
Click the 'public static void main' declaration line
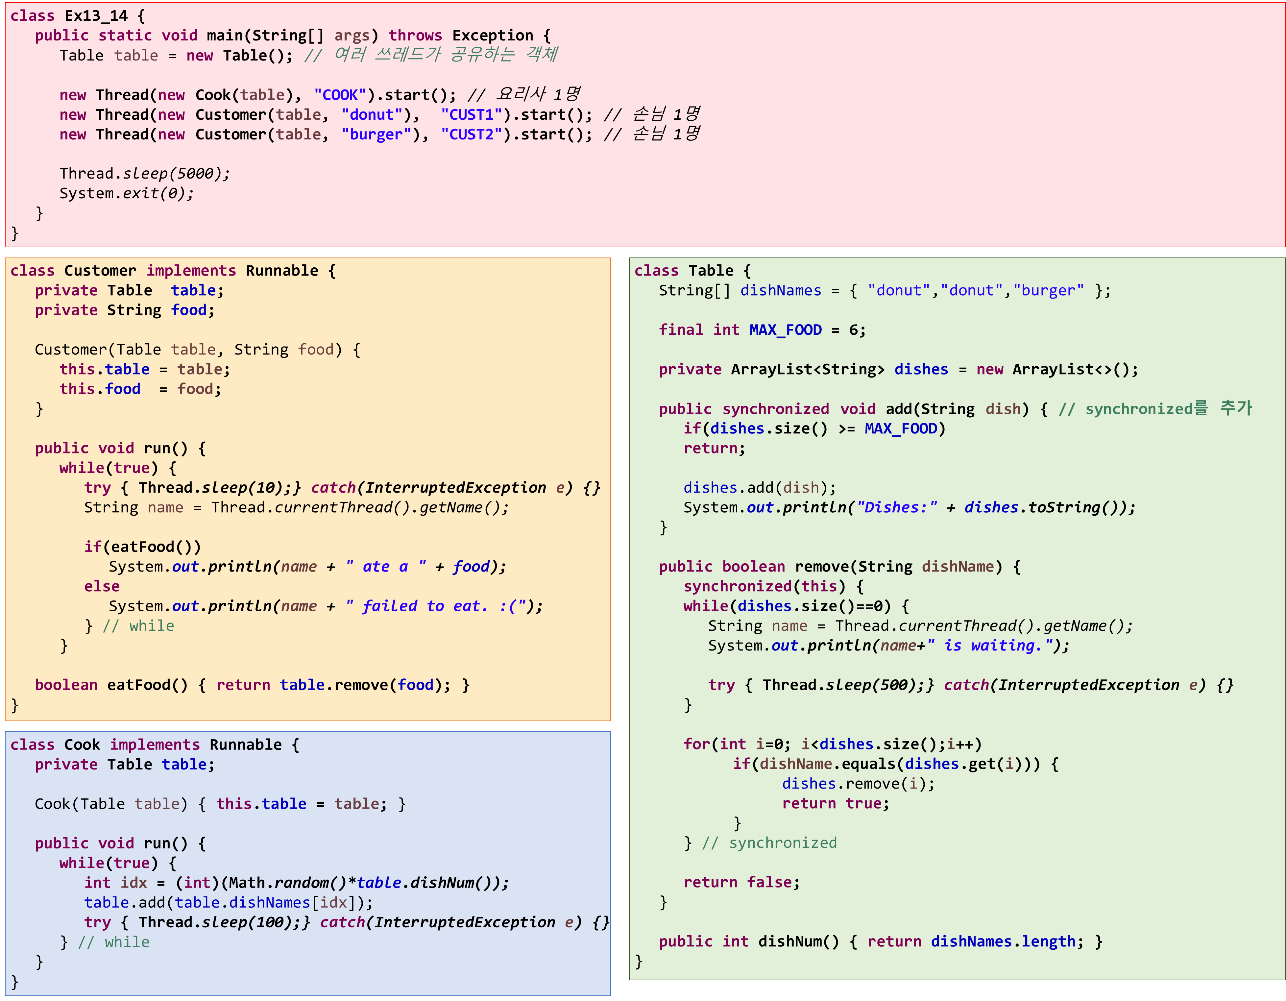[293, 36]
